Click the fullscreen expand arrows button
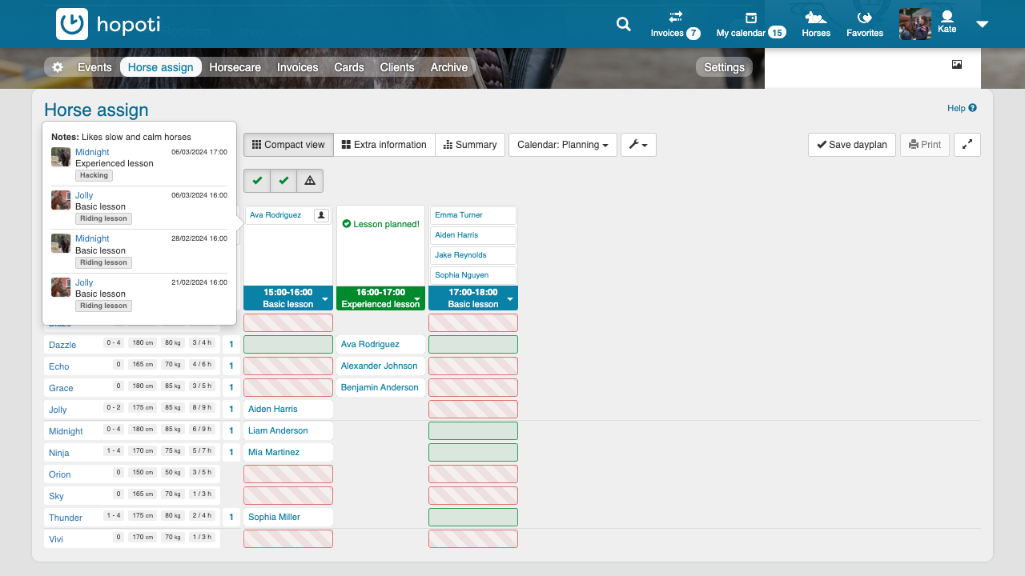 967,145
